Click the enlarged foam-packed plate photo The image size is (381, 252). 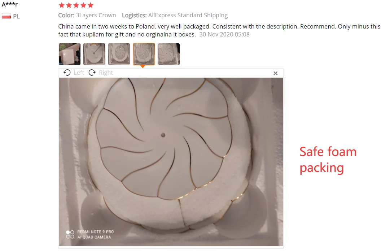171,161
